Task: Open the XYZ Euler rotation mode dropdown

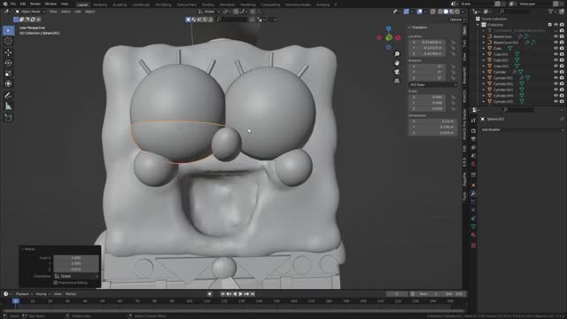Action: pyautogui.click(x=433, y=85)
